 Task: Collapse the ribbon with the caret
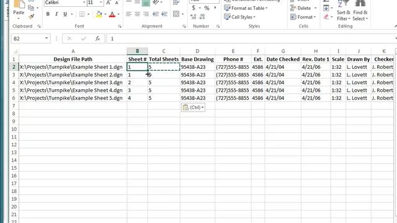tap(396, 26)
